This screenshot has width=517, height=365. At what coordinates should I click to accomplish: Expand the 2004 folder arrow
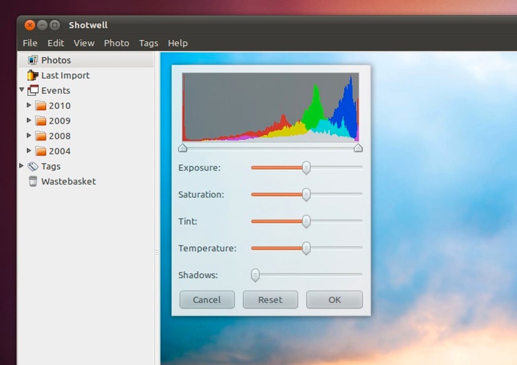point(29,151)
